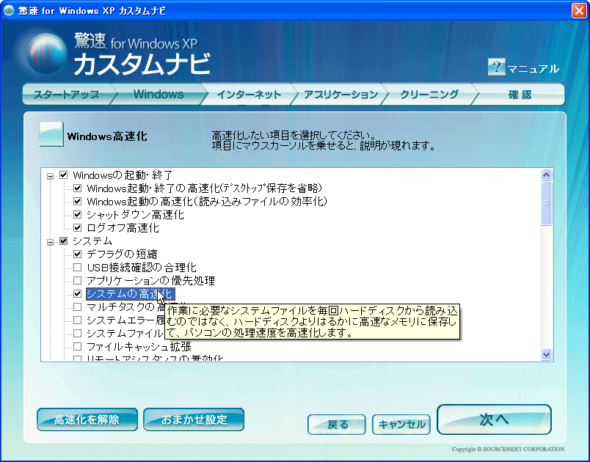The image size is (590, 462).
Task: Select the ログオフ高速化 label
Action: (x=123, y=228)
